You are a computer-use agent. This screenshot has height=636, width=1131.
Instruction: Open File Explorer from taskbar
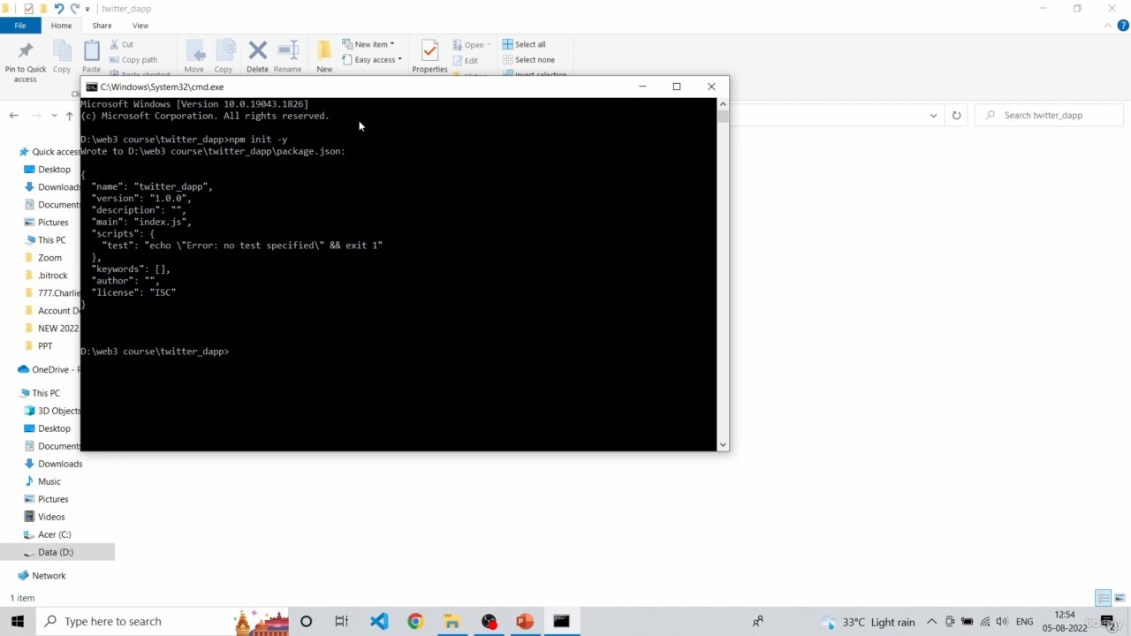point(452,622)
